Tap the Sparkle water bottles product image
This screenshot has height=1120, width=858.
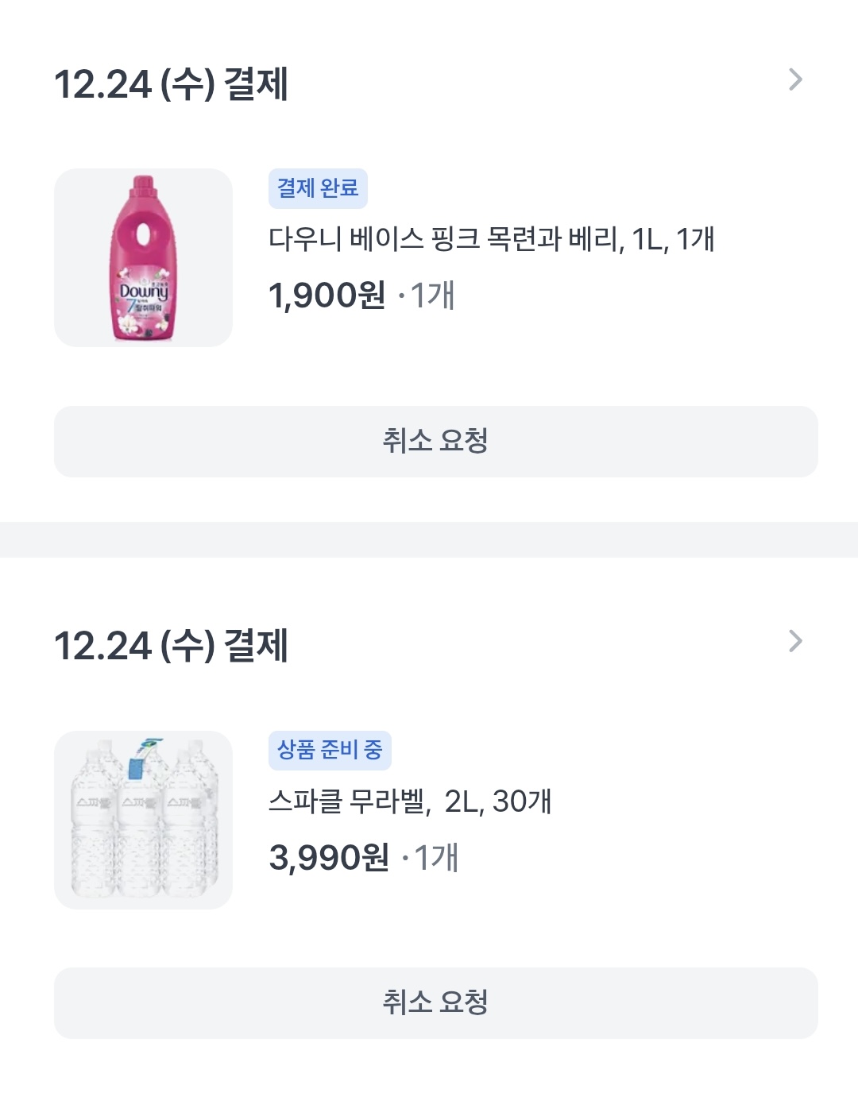coord(143,820)
